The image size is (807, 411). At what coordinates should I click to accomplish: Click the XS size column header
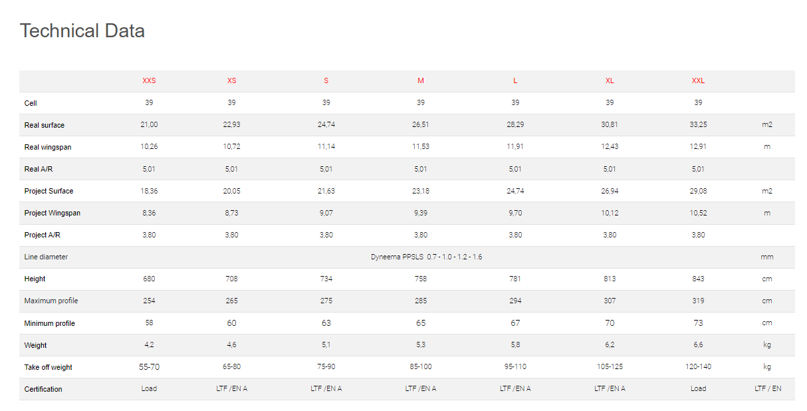click(x=231, y=81)
